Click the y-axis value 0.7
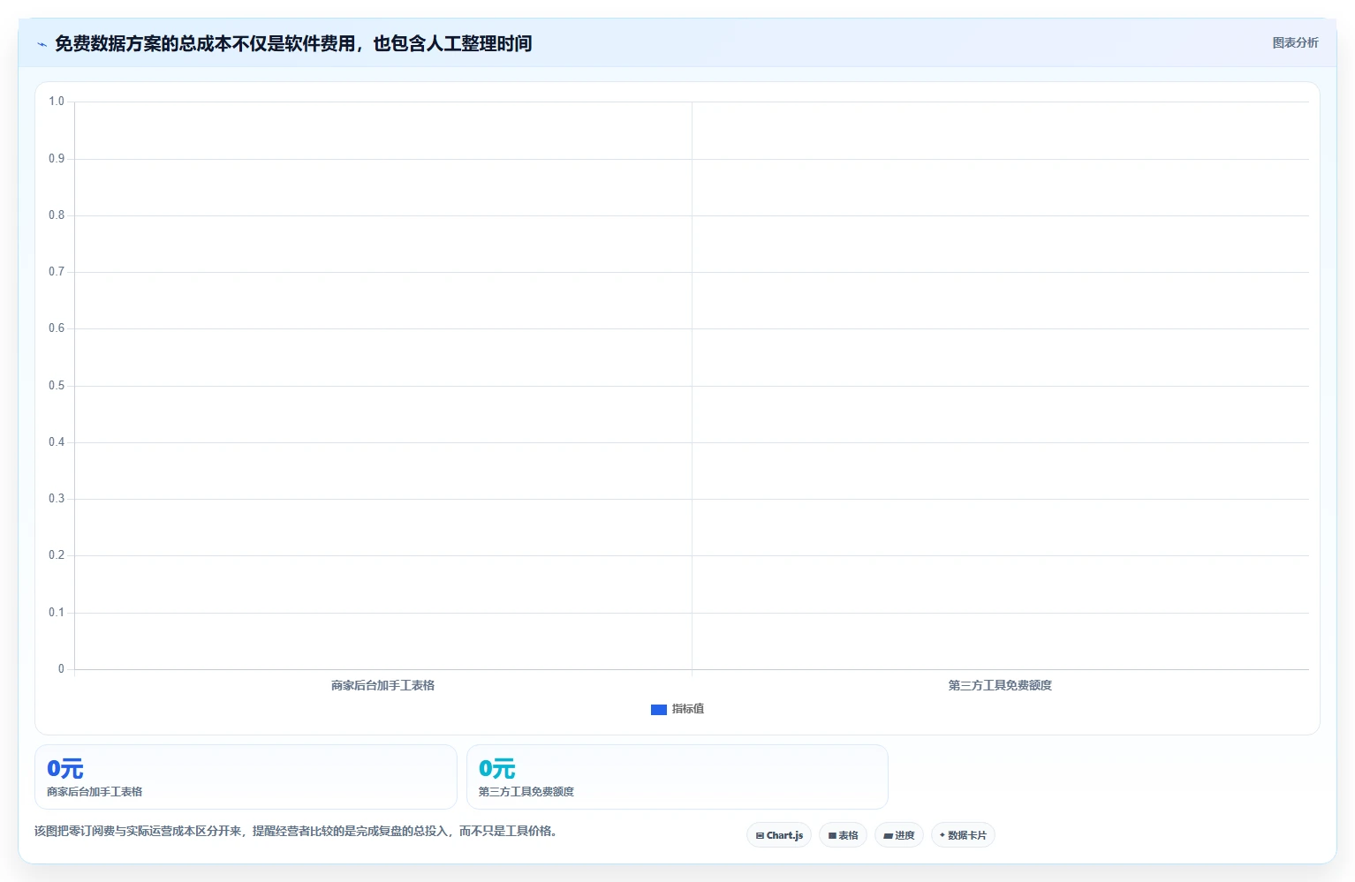This screenshot has width=1355, height=882. click(57, 272)
